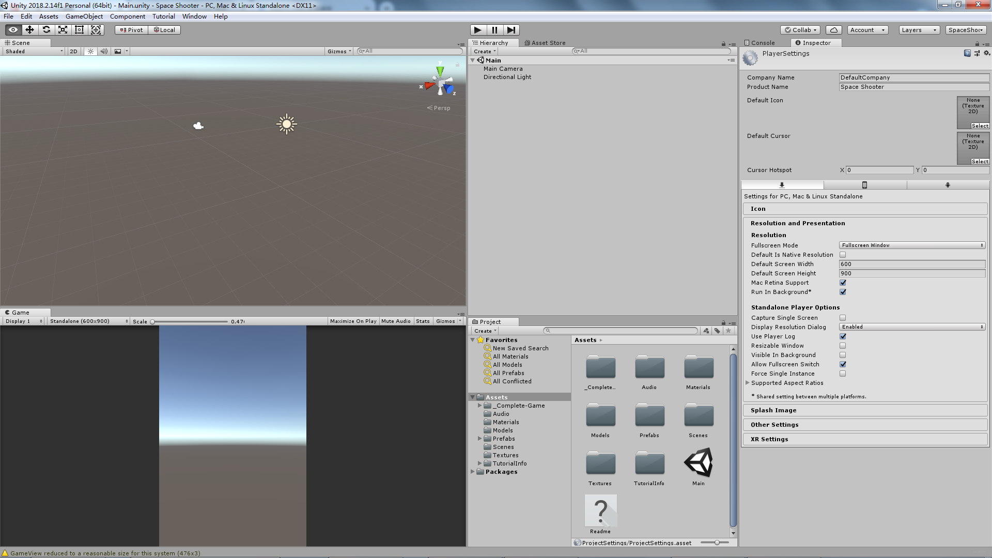Open the Component menu
The image size is (992, 558).
coord(128,16)
